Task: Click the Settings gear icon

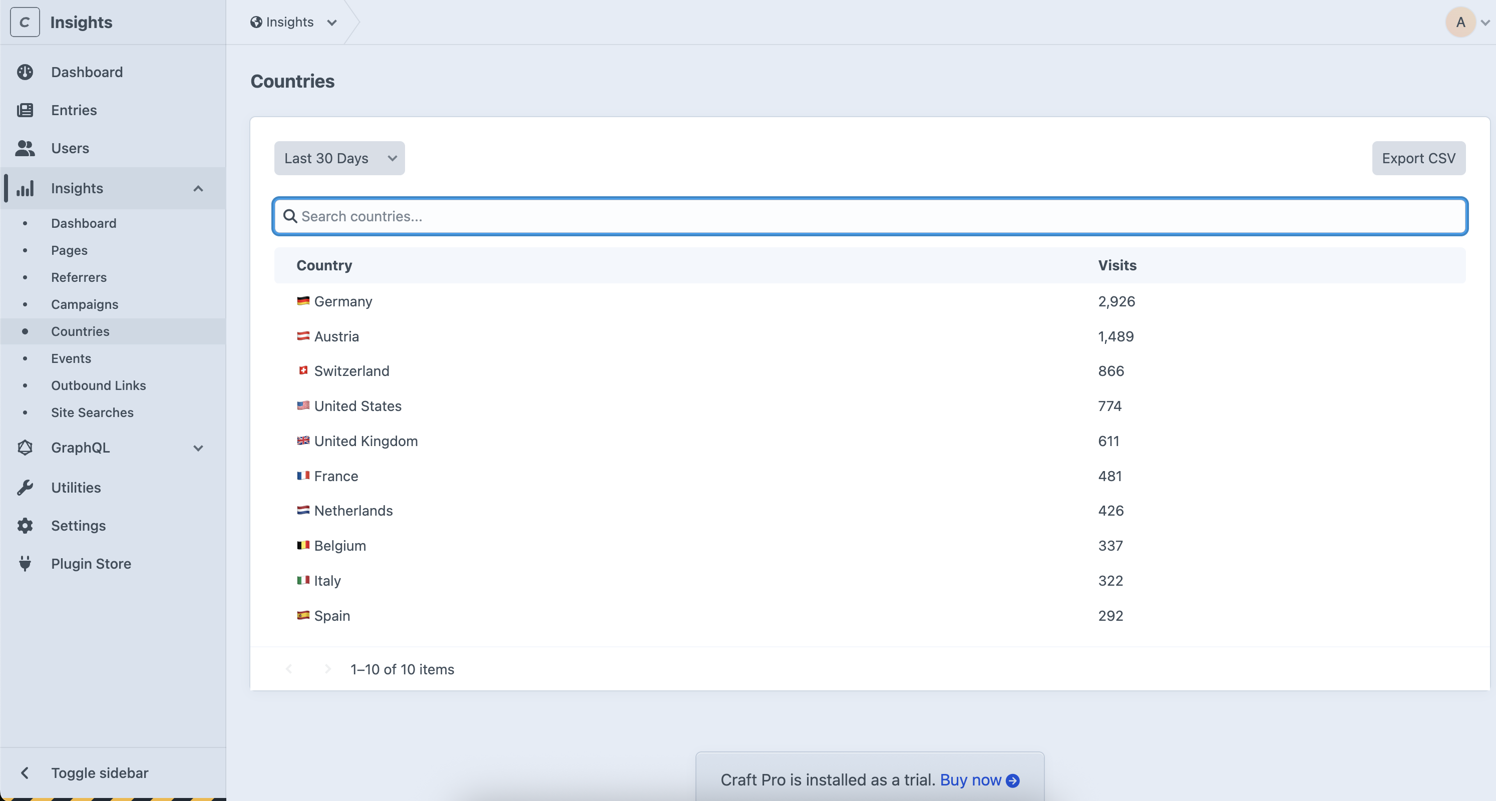Action: tap(25, 526)
